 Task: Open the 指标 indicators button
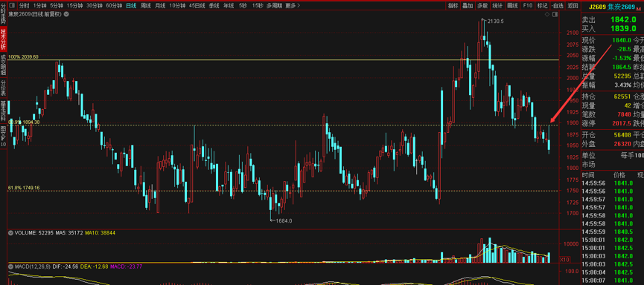[x=453, y=6]
